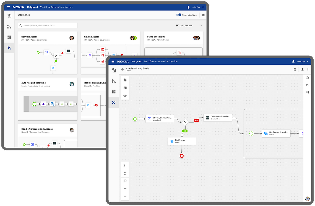The width and height of the screenshot is (315, 206).
Task: Select the Auto Assign Subroutine diagram thumbnail
Action: coord(50,104)
